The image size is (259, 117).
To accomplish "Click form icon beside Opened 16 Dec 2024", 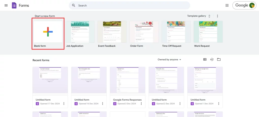I will coord(76,104).
